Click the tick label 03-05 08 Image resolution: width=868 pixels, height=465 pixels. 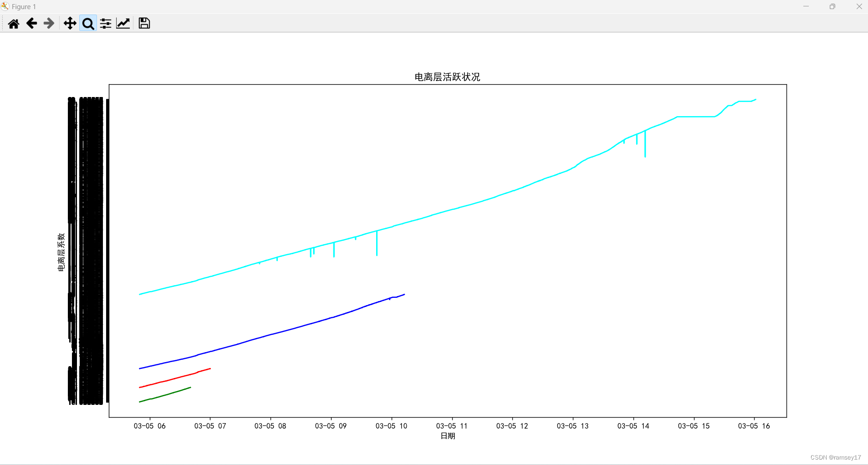coord(271,426)
